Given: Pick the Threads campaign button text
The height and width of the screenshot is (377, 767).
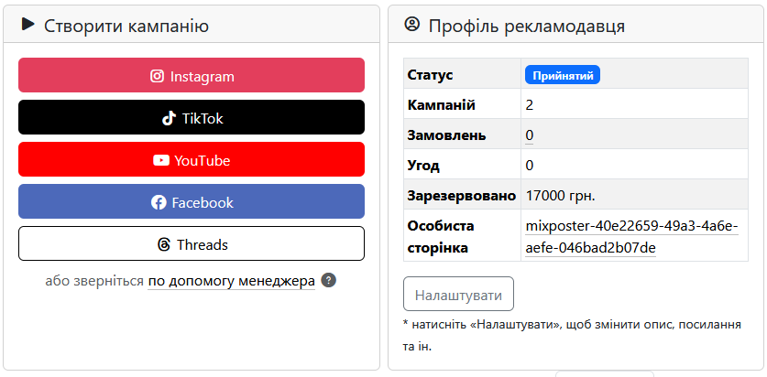Looking at the screenshot, I should coord(203,244).
